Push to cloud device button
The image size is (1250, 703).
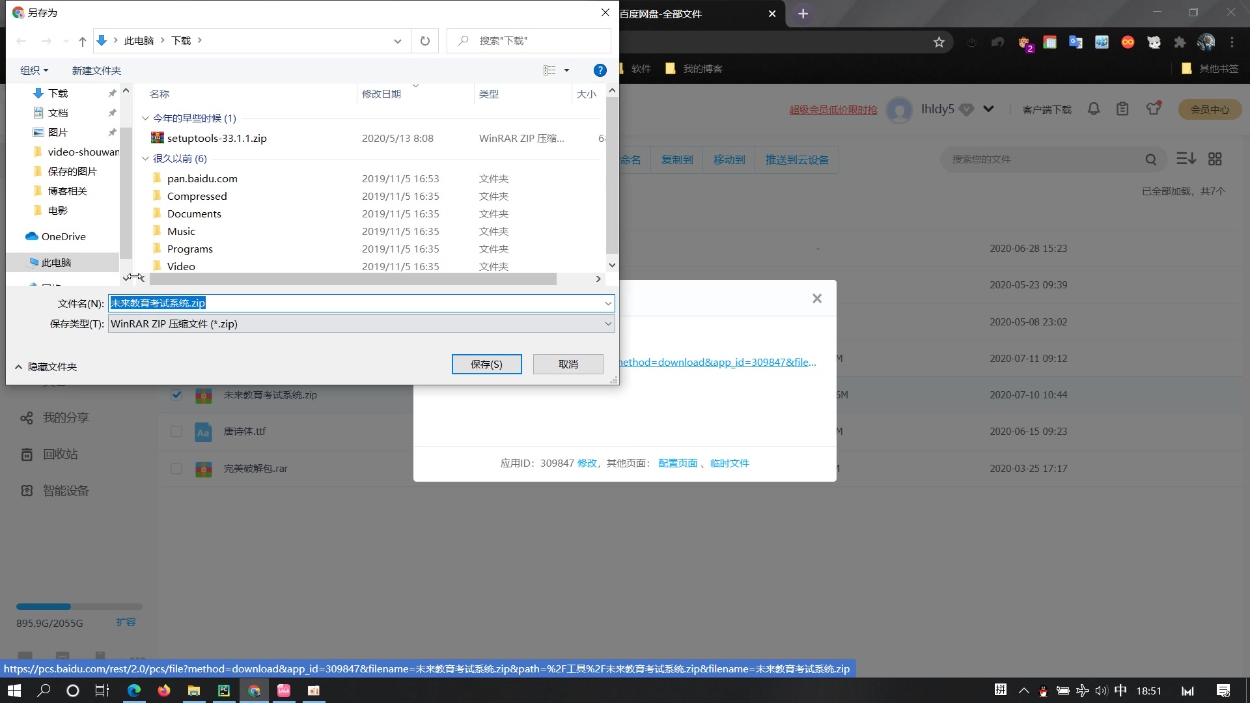pyautogui.click(x=797, y=159)
